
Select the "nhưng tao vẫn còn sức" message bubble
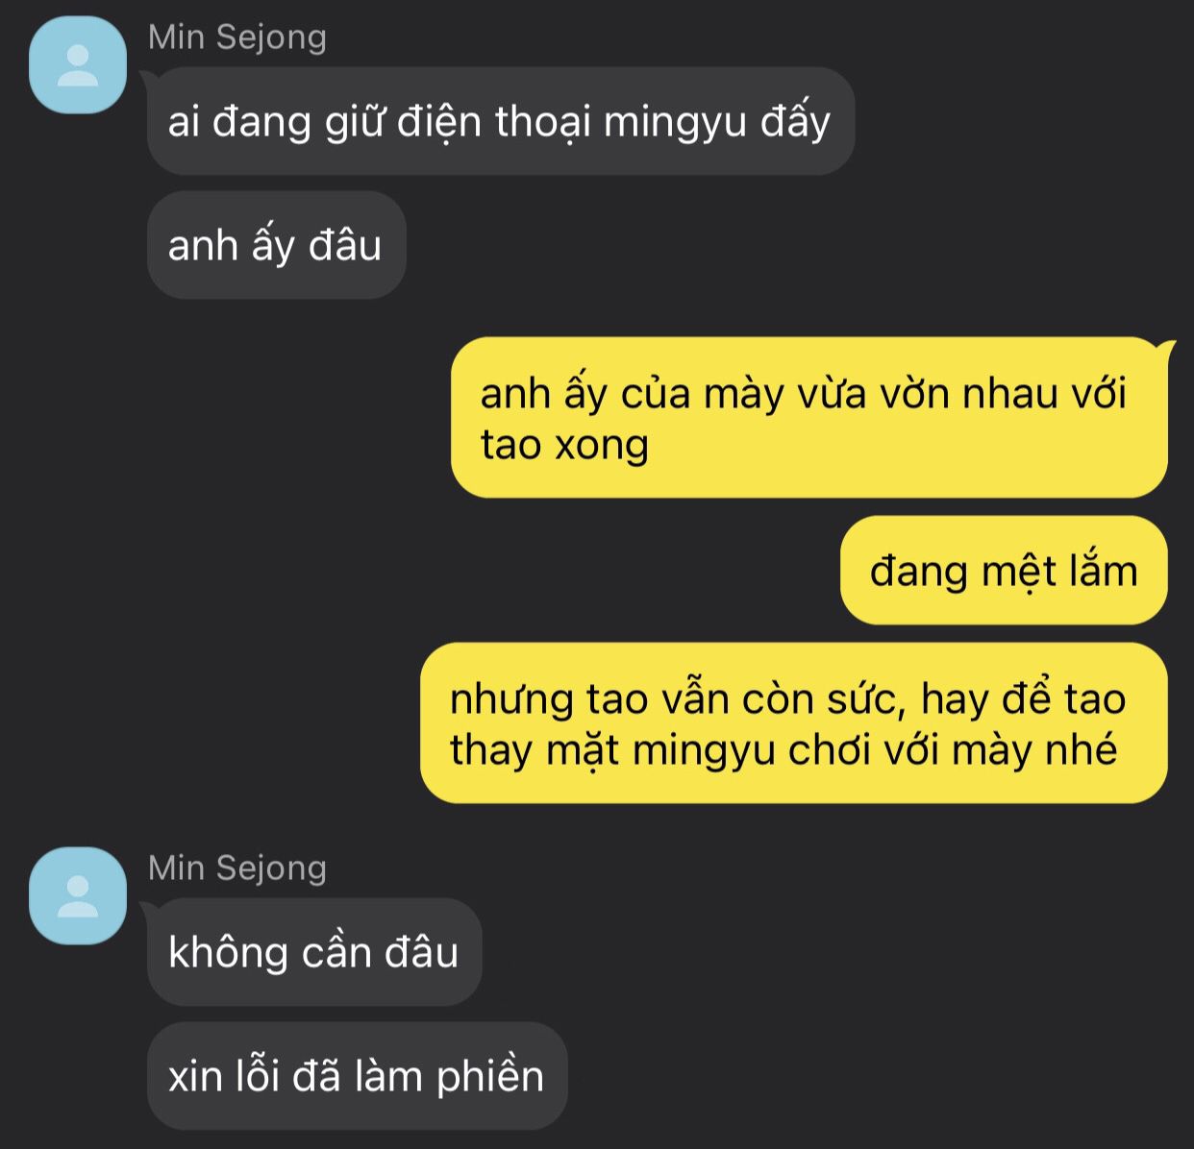tap(794, 722)
